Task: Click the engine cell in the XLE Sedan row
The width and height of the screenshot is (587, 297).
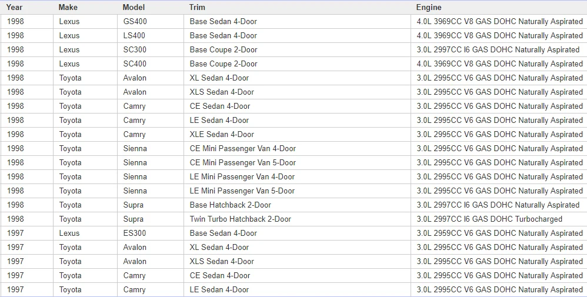Action: pyautogui.click(x=499, y=135)
